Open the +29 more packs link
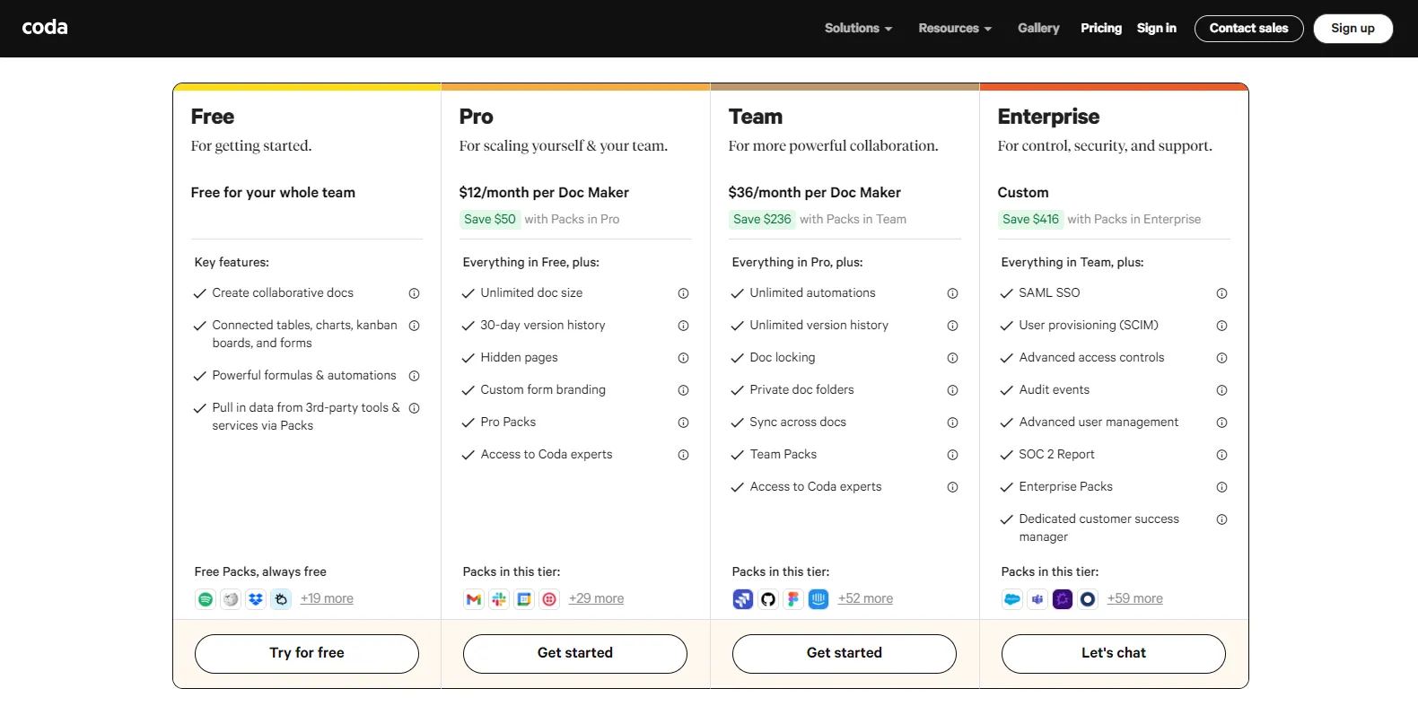Viewport: 1418px width, 706px height. [x=596, y=599]
